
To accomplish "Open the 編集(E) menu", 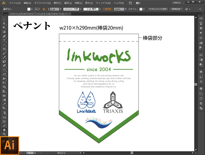I will pos(27,3).
